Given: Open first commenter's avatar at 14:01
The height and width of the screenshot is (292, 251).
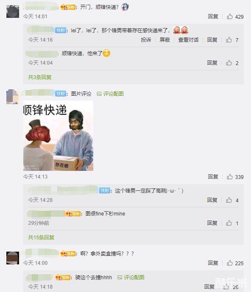Looking at the screenshot, I should point(13,11).
